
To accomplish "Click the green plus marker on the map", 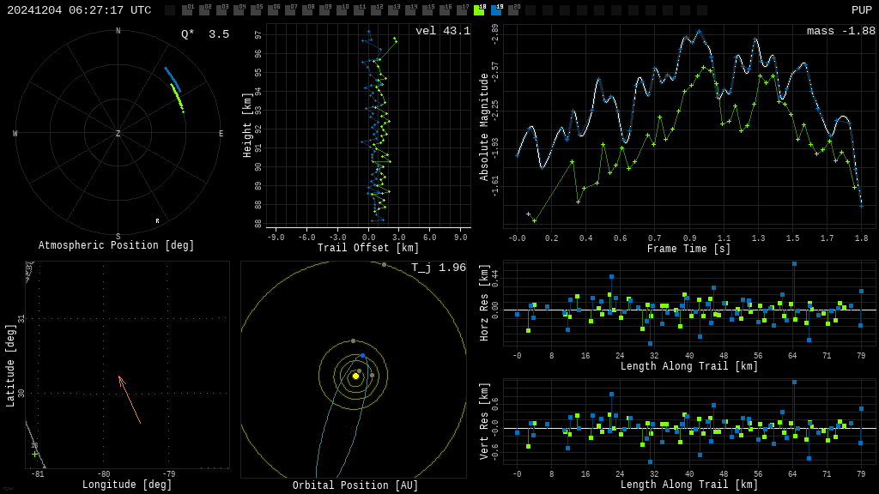I will [x=34, y=454].
